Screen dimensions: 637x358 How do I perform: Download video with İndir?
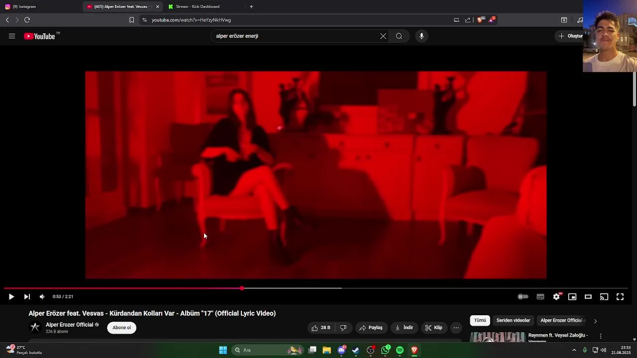(x=404, y=328)
